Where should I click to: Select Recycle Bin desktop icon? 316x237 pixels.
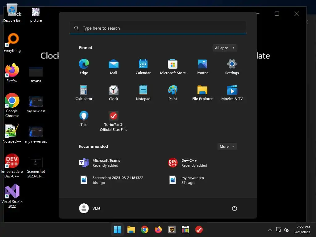12,13
